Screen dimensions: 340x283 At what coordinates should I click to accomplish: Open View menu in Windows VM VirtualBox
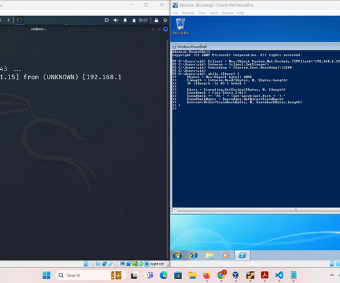tap(201, 13)
